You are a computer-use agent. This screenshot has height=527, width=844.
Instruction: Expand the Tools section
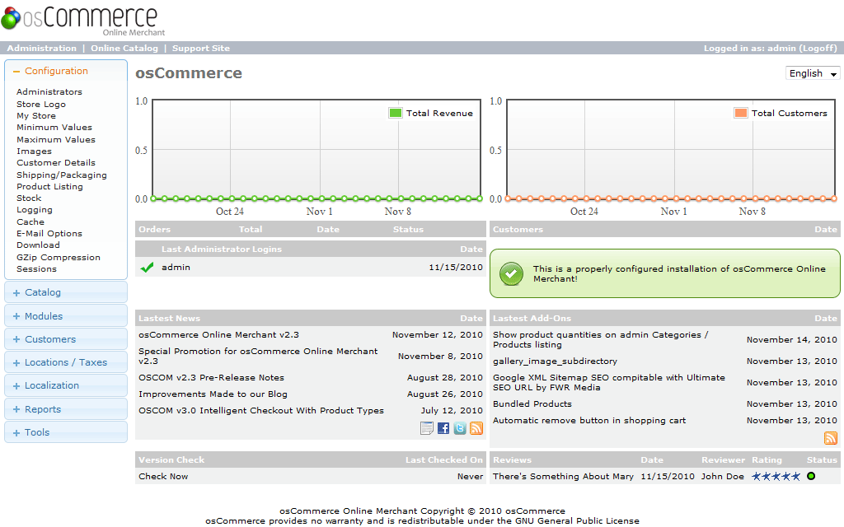(x=37, y=432)
